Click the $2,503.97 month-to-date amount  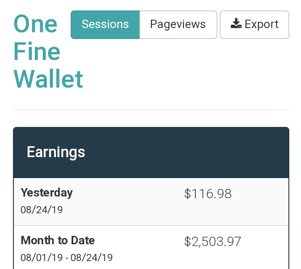pos(212,242)
